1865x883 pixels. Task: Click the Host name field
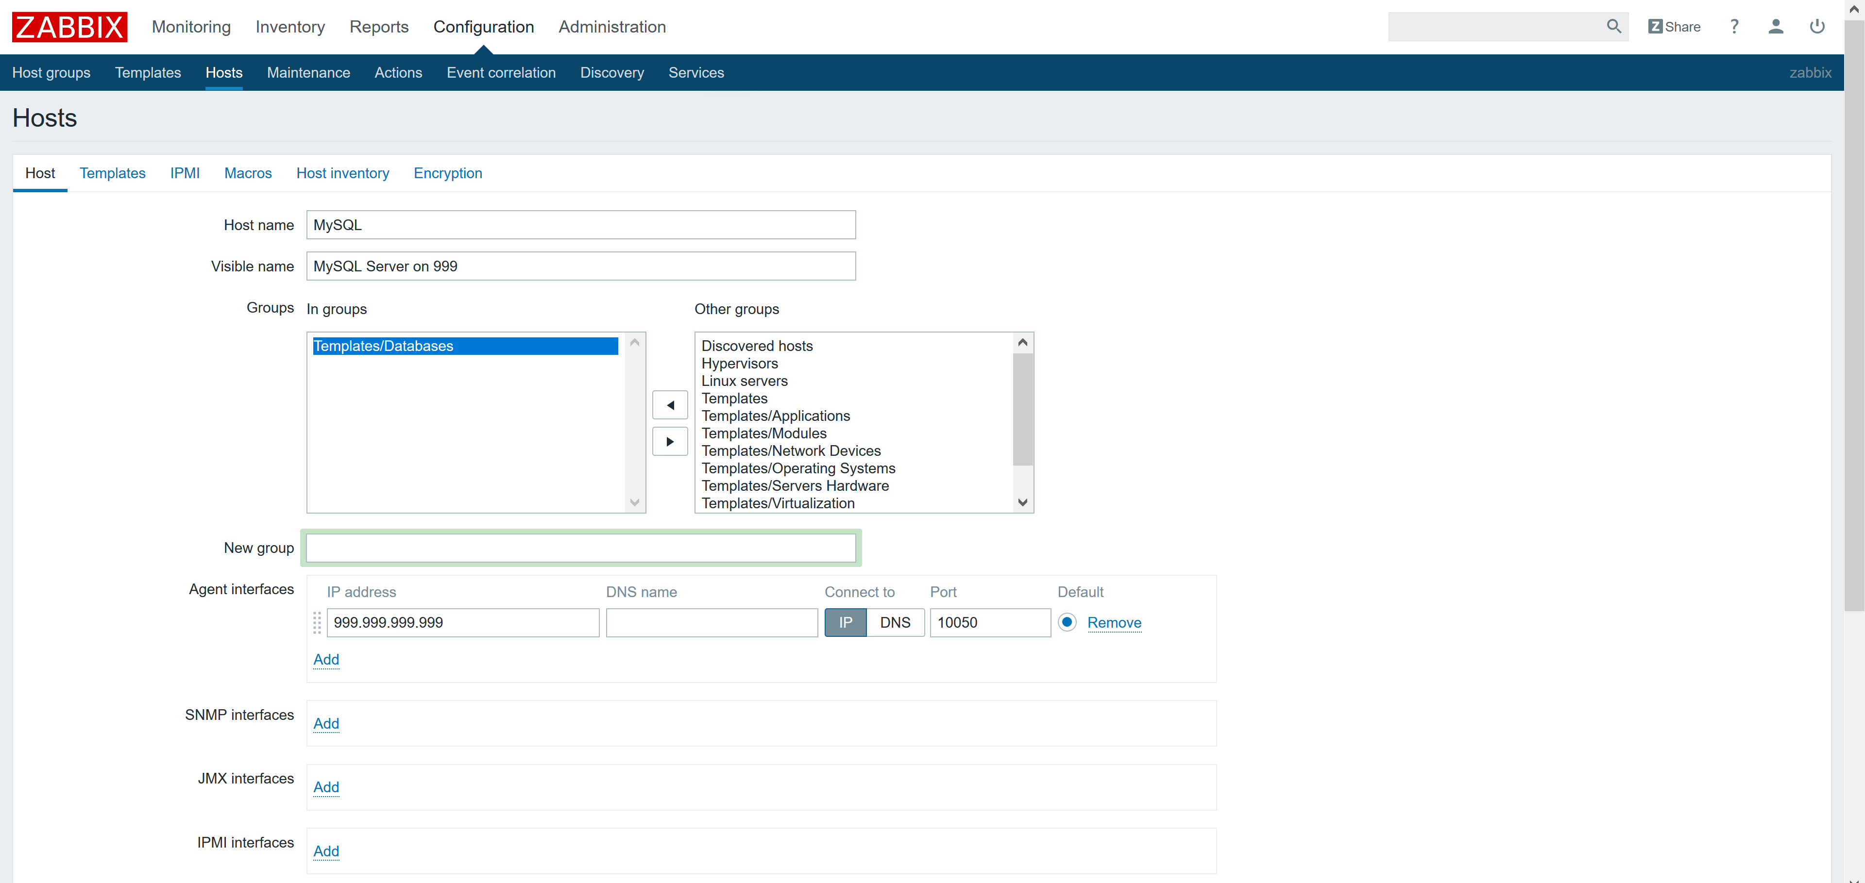pos(581,225)
